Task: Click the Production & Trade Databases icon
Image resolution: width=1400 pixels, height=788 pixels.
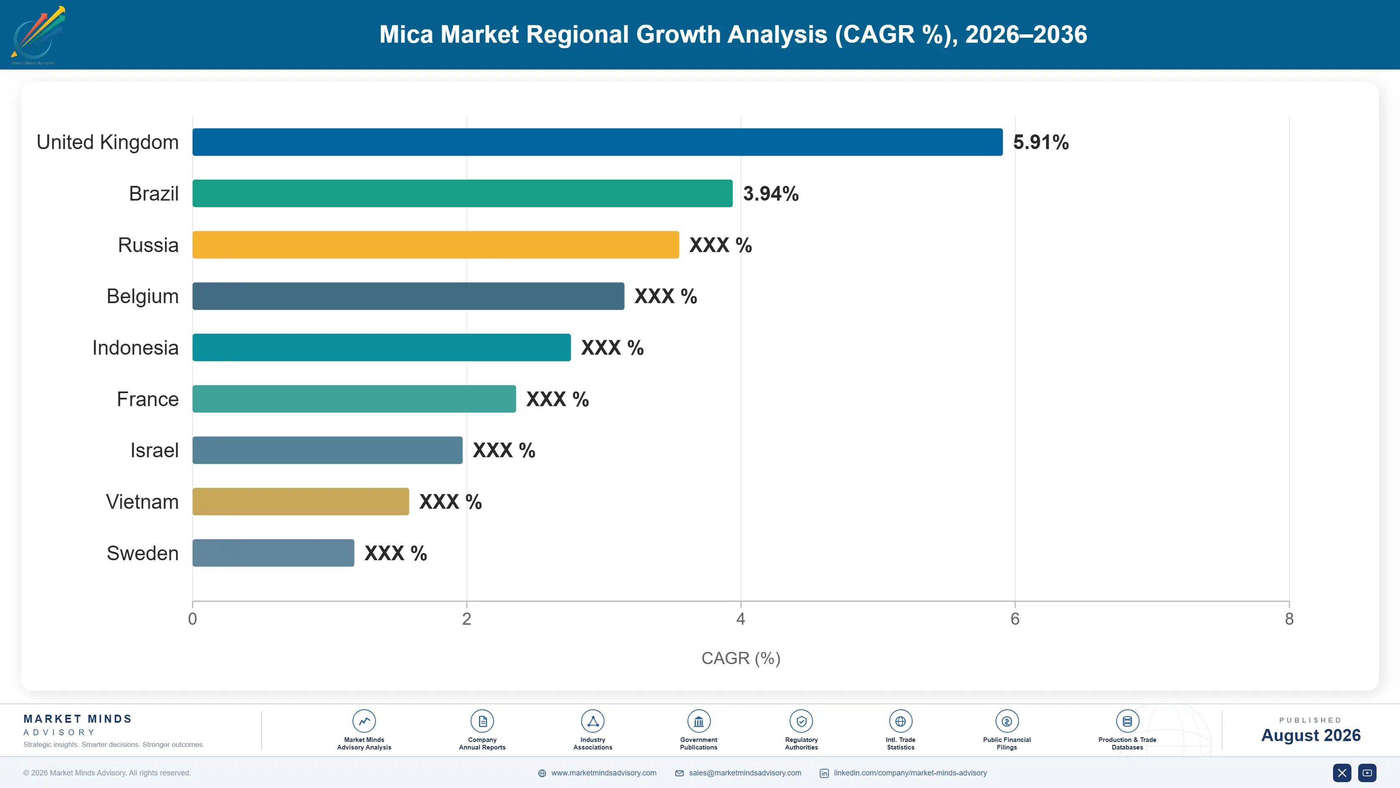Action: [x=1127, y=721]
